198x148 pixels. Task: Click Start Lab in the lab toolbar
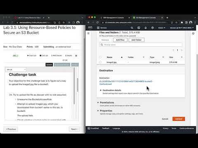click(32, 55)
